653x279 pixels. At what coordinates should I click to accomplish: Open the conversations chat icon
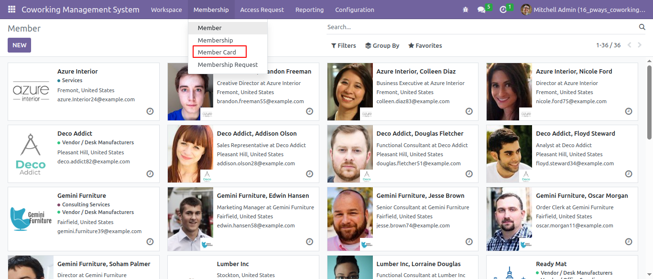click(x=481, y=10)
